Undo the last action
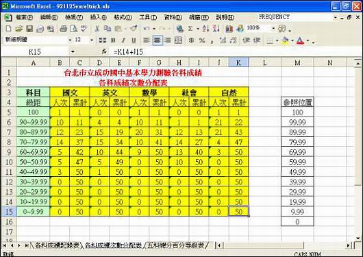Viewport: 363px width, 257px height. click(147, 29)
